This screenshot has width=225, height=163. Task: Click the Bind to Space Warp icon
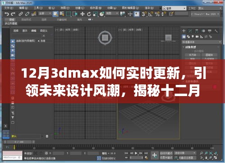34,14
